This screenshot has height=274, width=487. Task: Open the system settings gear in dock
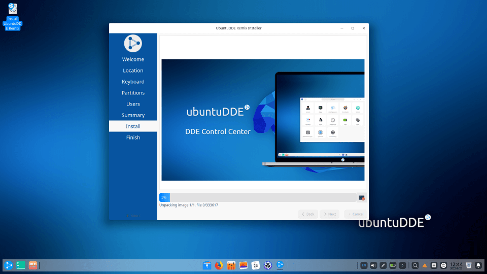pyautogui.click(x=268, y=265)
